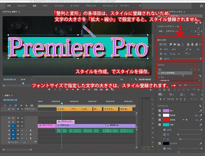Toggle visibility eye for subtitle track C1

[x=22, y=109]
